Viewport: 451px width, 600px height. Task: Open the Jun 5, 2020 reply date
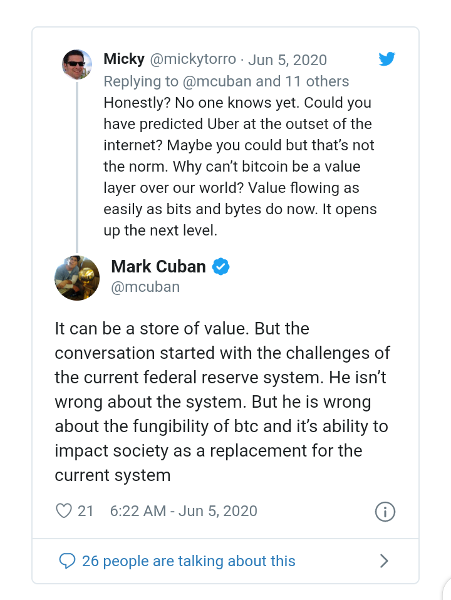288,60
